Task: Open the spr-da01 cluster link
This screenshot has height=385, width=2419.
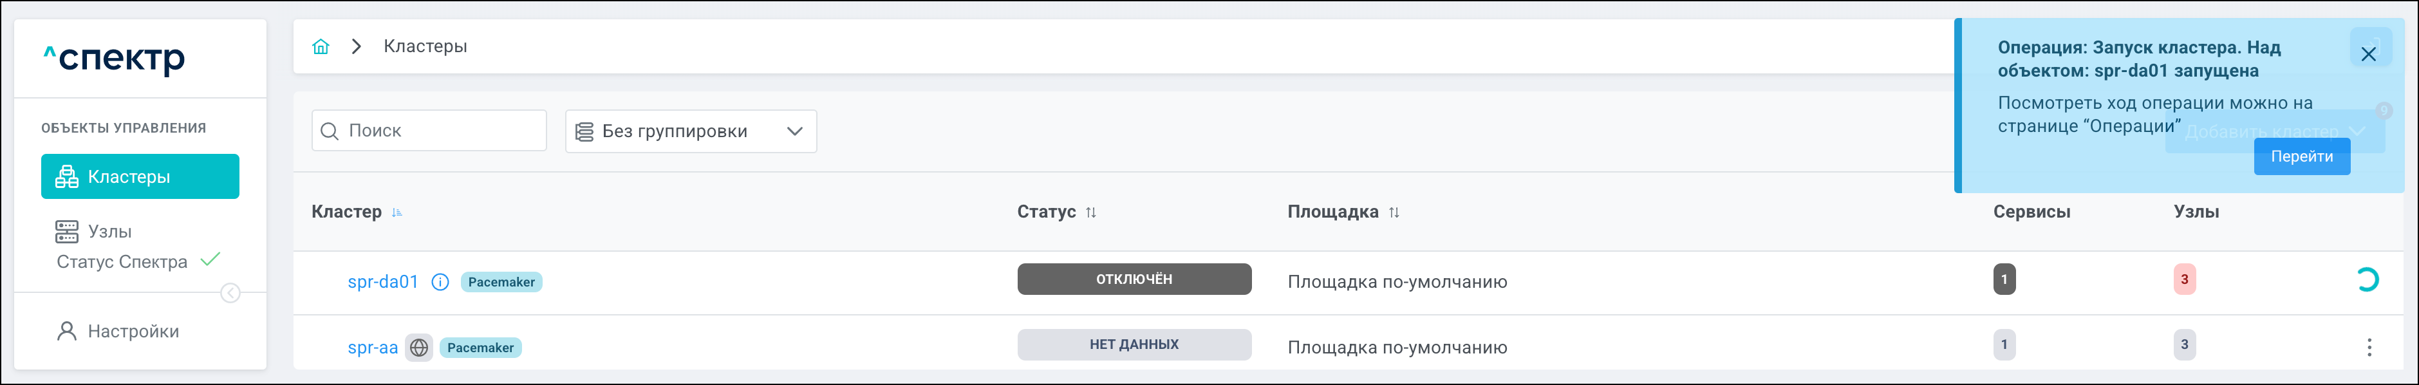Action: 383,282
